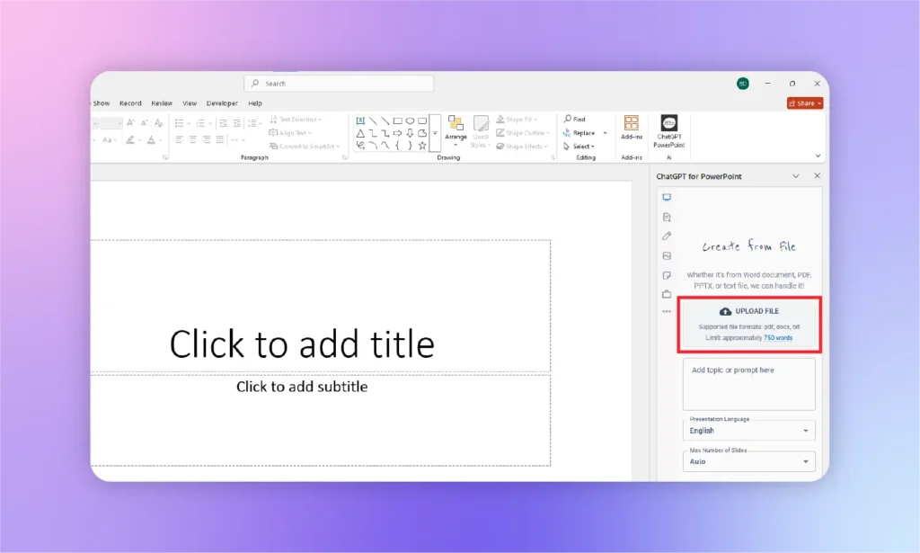Open the Align Text dropdown
Image resolution: width=920 pixels, height=553 pixels.
[x=290, y=133]
